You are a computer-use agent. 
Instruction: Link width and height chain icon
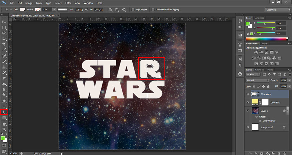pos(87,10)
